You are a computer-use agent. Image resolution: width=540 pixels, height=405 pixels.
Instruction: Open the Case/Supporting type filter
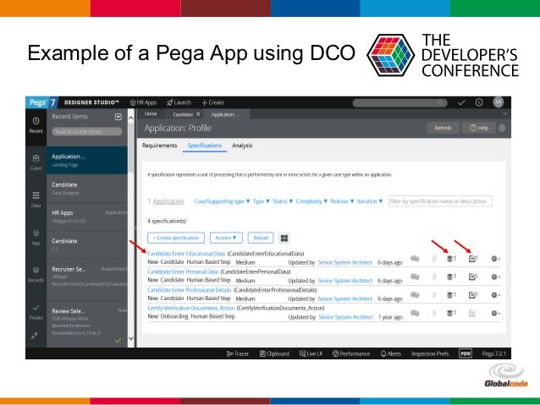pyautogui.click(x=222, y=201)
